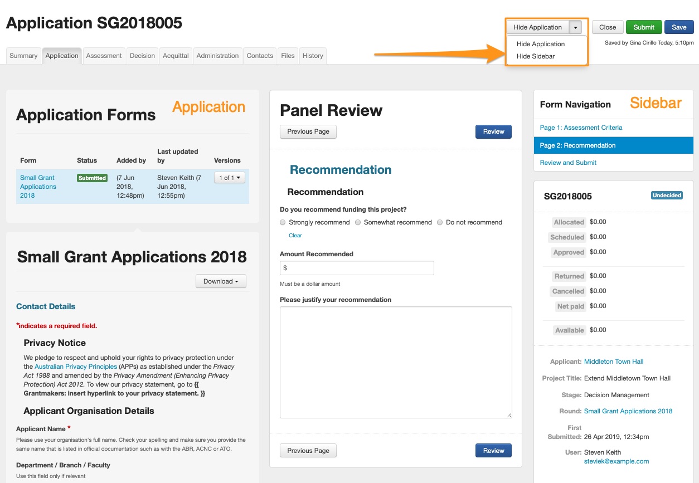This screenshot has height=483, width=699.
Task: Open the History tab
Action: [313, 56]
